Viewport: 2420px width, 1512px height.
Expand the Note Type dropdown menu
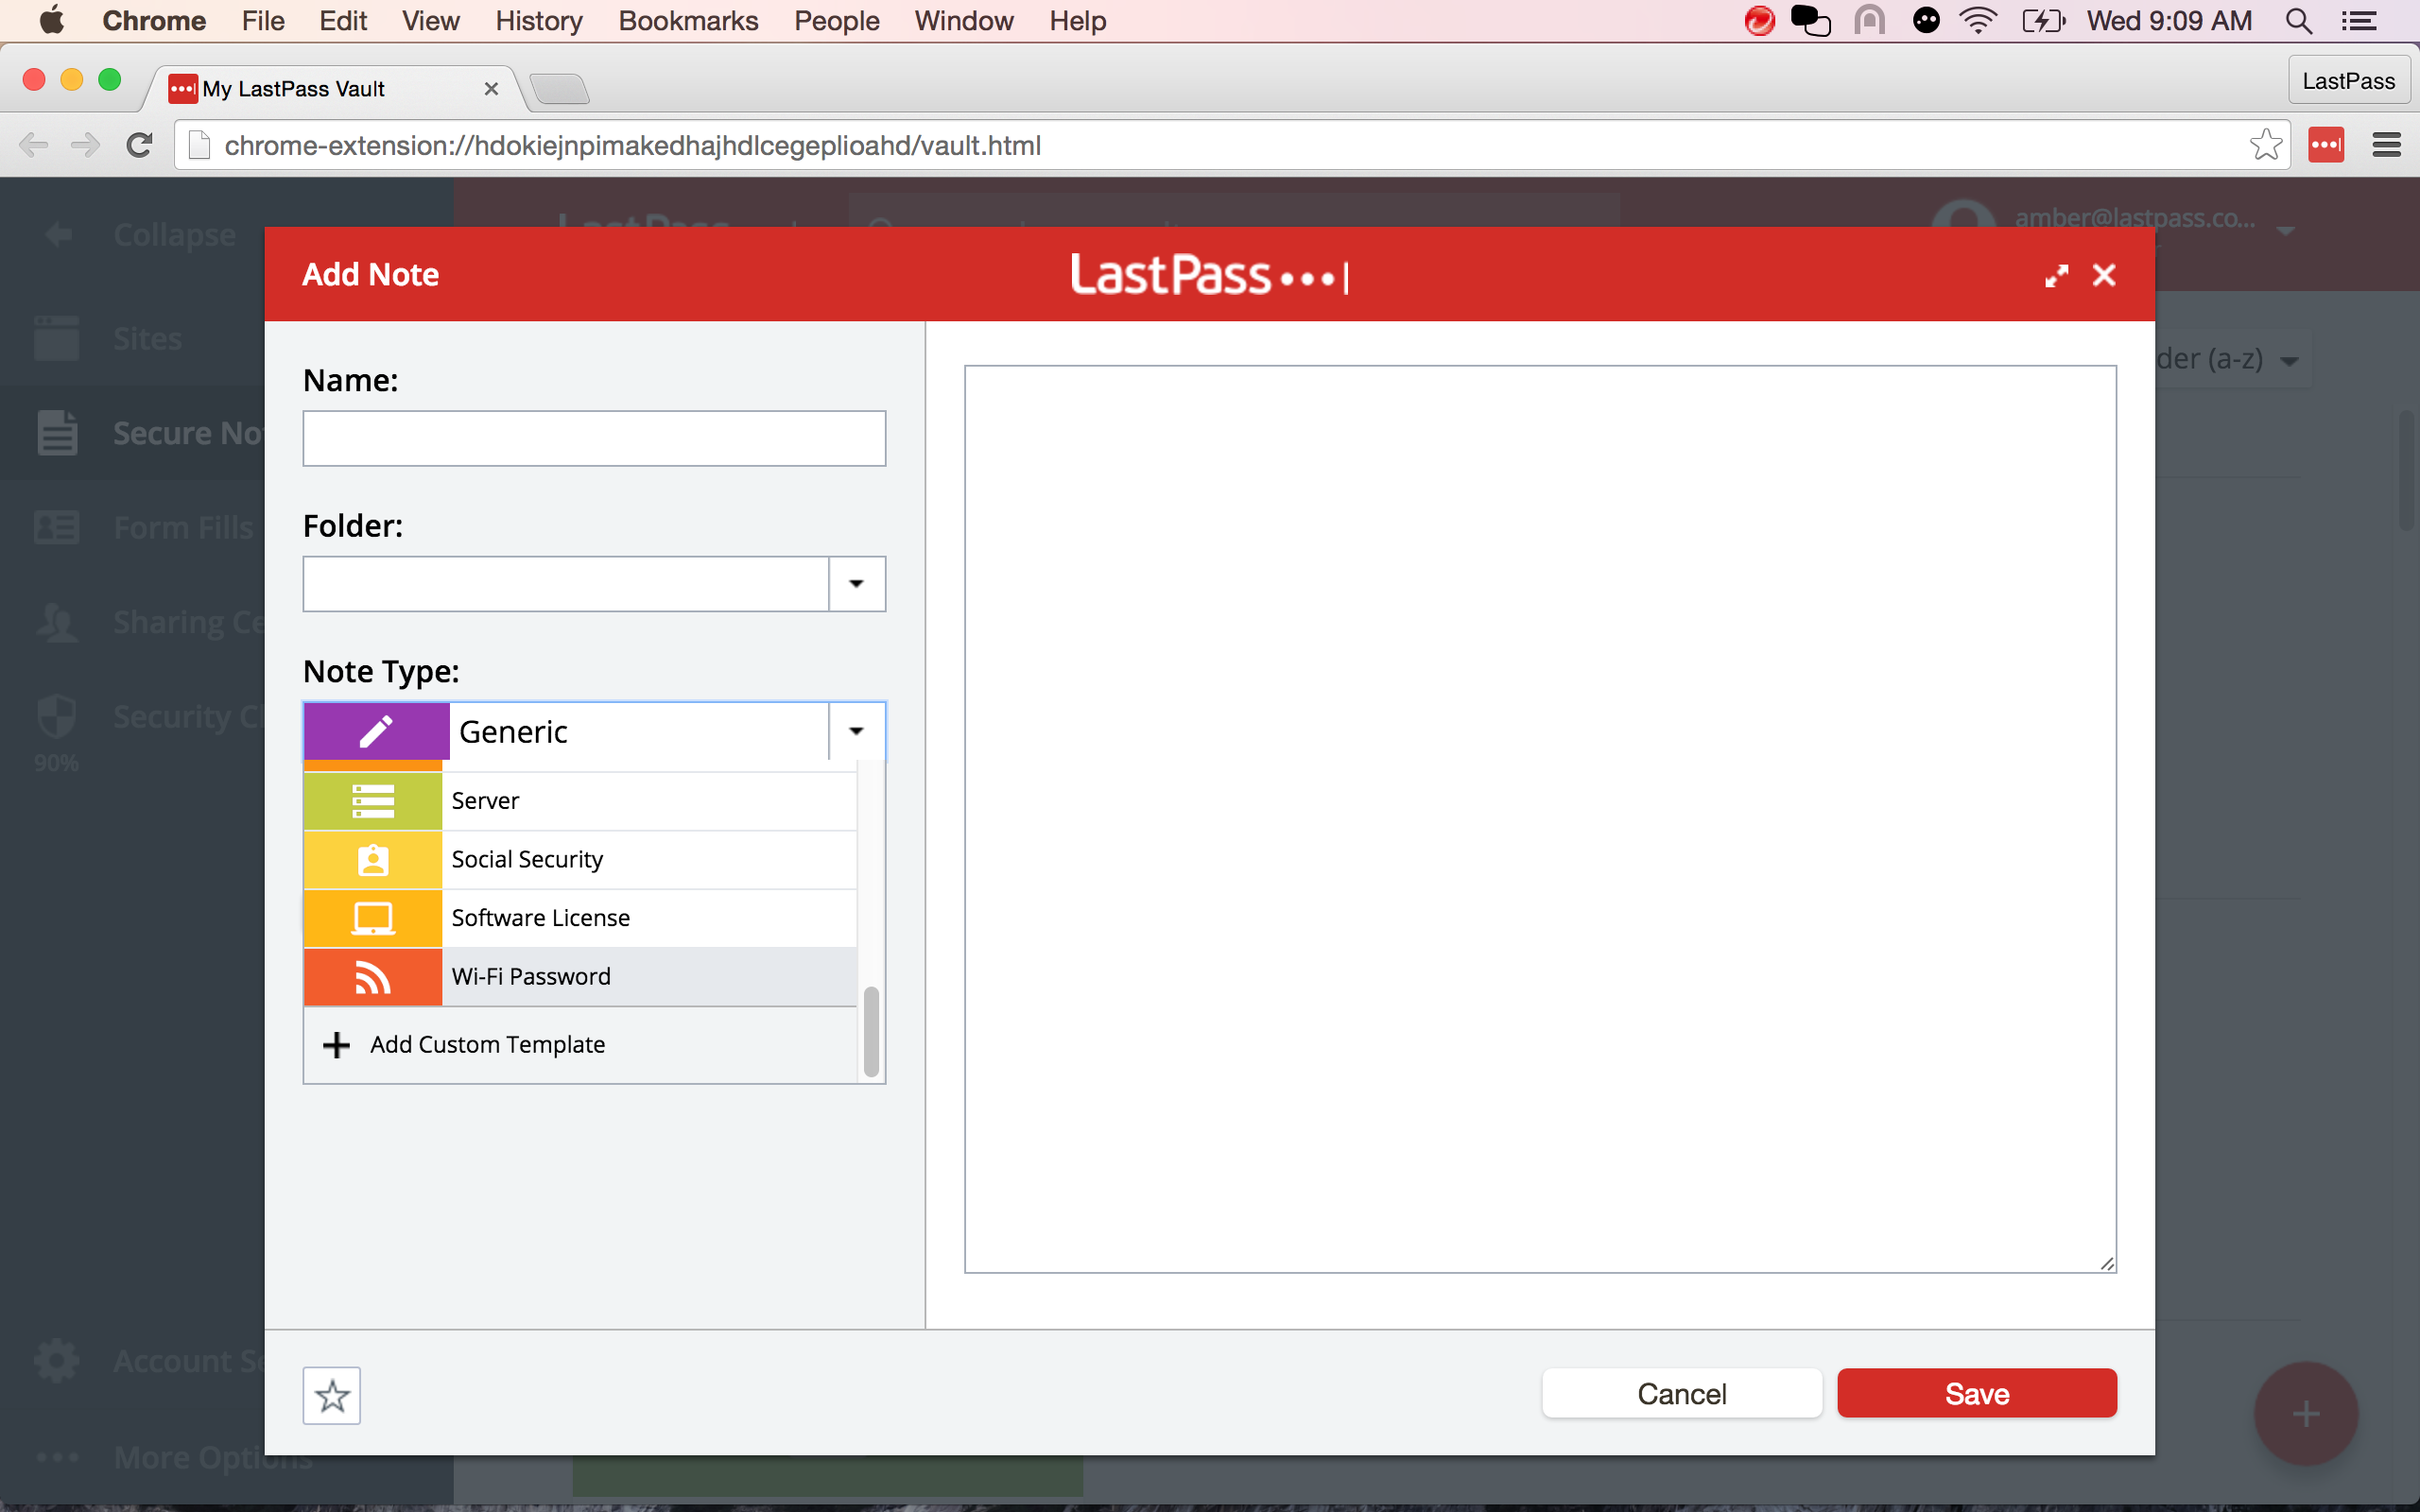(856, 730)
